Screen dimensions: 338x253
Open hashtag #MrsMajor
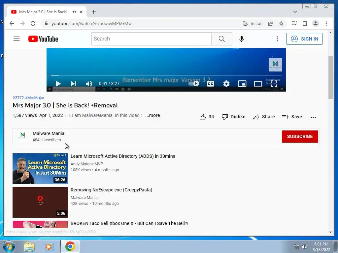(35, 98)
